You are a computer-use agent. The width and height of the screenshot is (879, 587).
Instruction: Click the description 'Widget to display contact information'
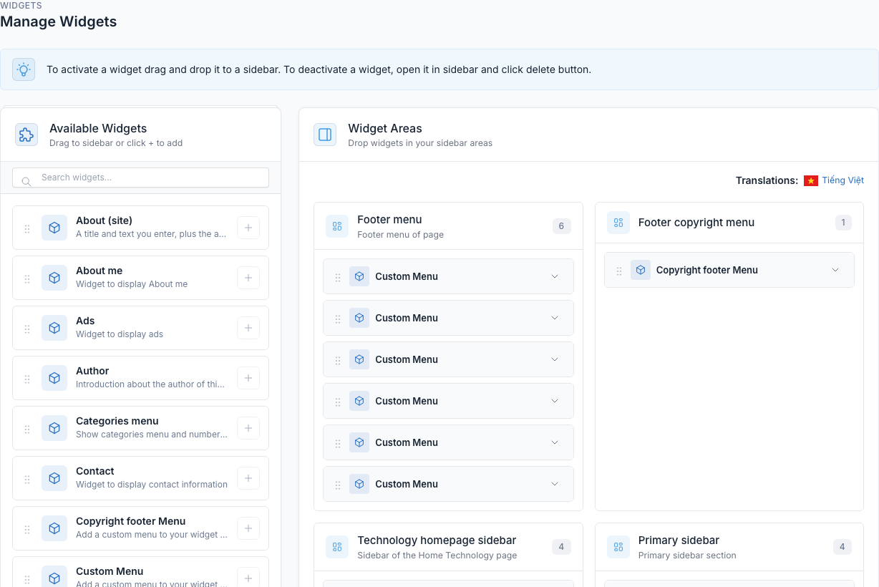(152, 485)
